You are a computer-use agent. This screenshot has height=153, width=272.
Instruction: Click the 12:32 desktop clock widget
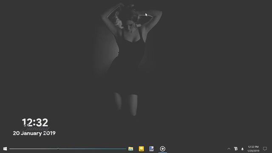[x=35, y=123]
